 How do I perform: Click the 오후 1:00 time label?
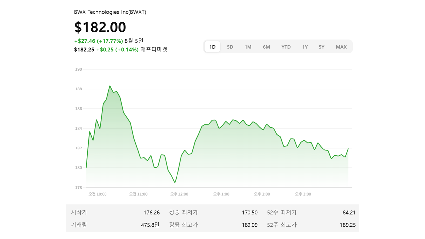coord(221,194)
